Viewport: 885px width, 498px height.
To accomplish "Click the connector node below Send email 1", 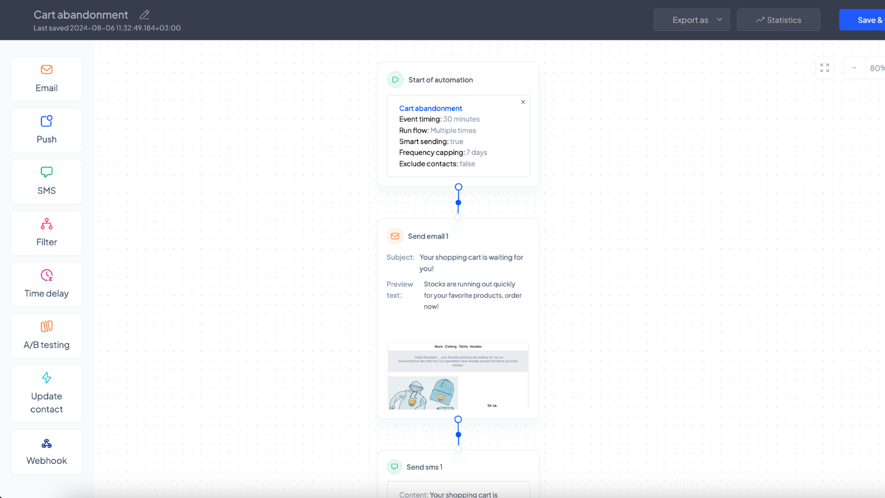I will (458, 419).
